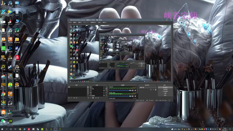Open the 文件 menu in OBS
The width and height of the screenshot is (233, 131).
pyautogui.click(x=70, y=22)
